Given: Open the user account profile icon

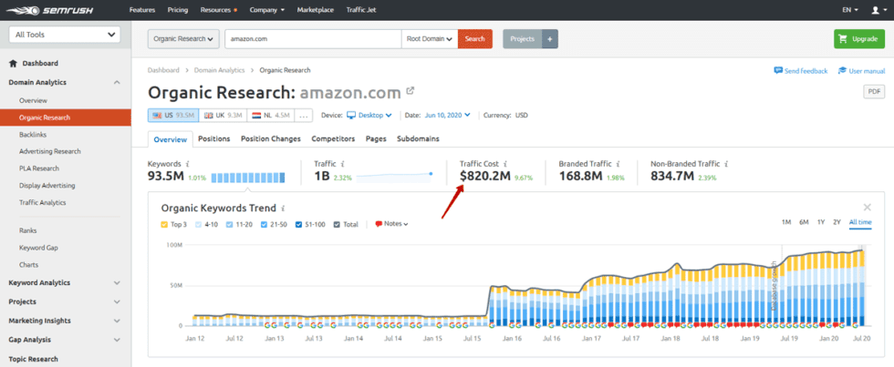Looking at the screenshot, I should (874, 10).
